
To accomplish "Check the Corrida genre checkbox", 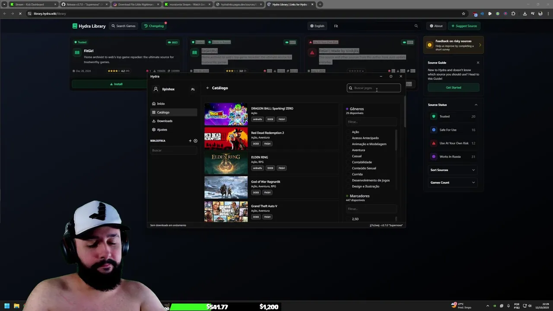I will point(349,175).
